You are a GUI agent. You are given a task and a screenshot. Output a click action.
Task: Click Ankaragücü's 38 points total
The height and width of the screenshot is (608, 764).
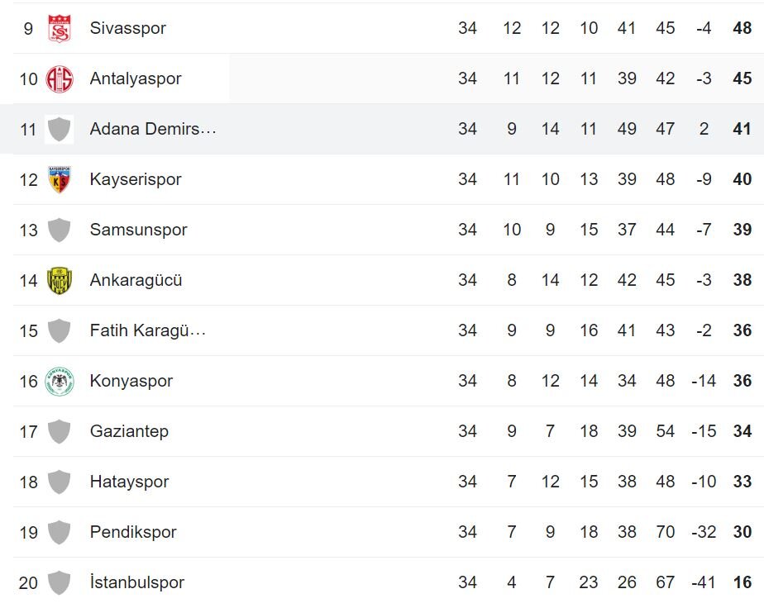742,281
